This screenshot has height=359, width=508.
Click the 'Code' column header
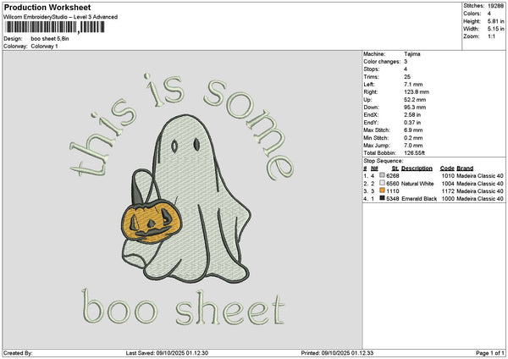tap(447, 168)
